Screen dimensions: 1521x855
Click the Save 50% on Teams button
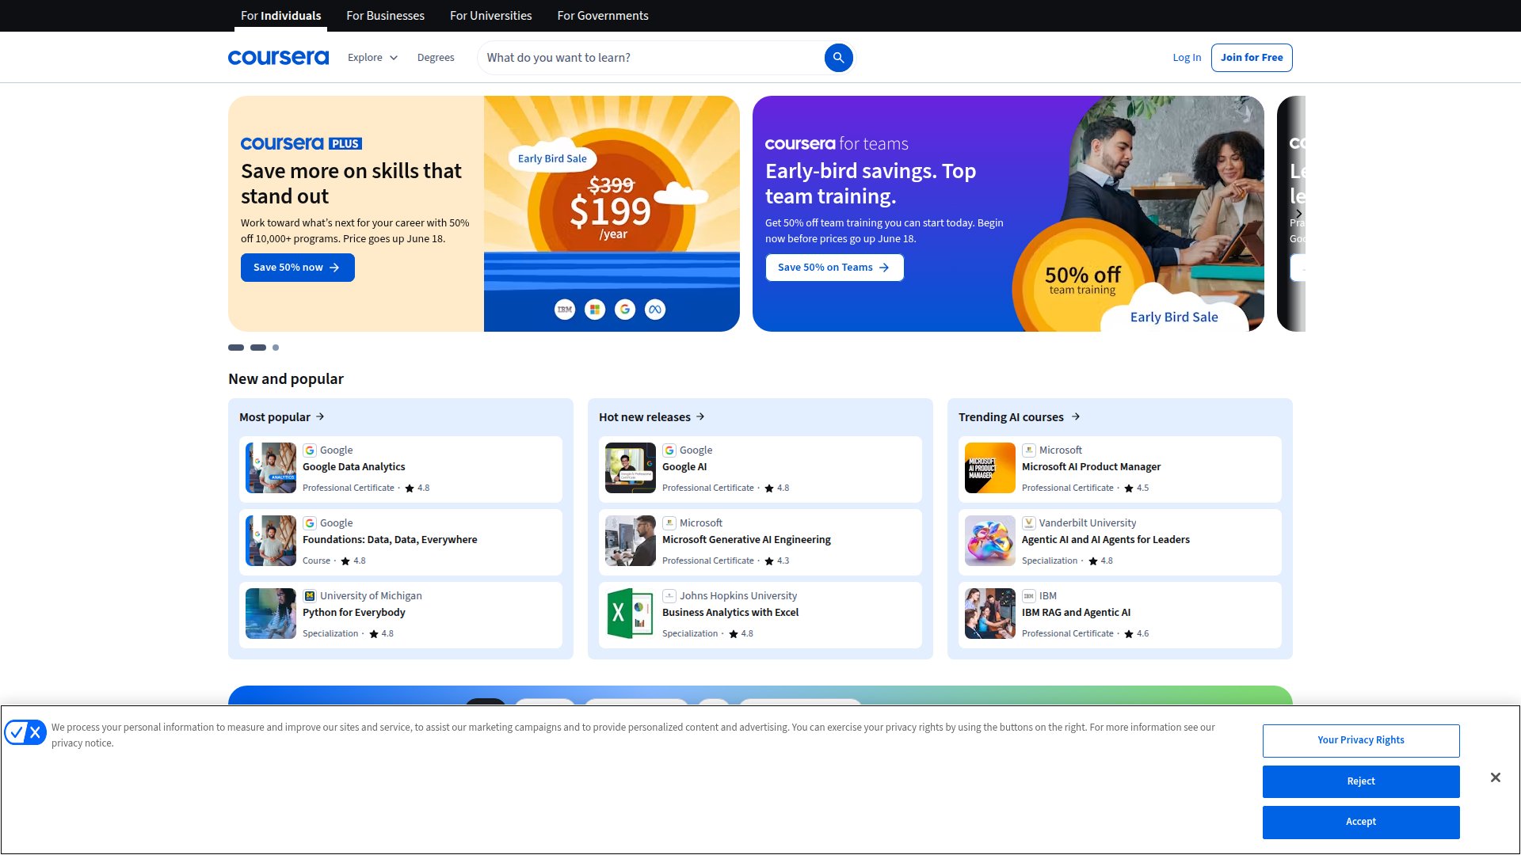834,268
